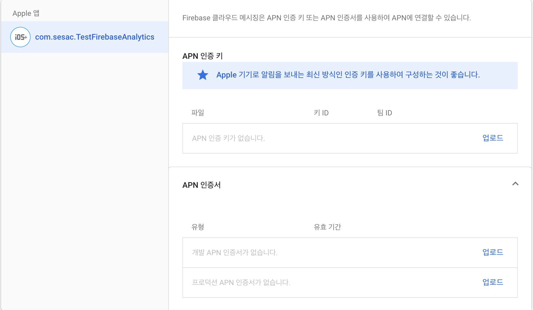Upload production APN certificate (업로드)
Viewport: 533px width, 310px height.
(x=493, y=282)
